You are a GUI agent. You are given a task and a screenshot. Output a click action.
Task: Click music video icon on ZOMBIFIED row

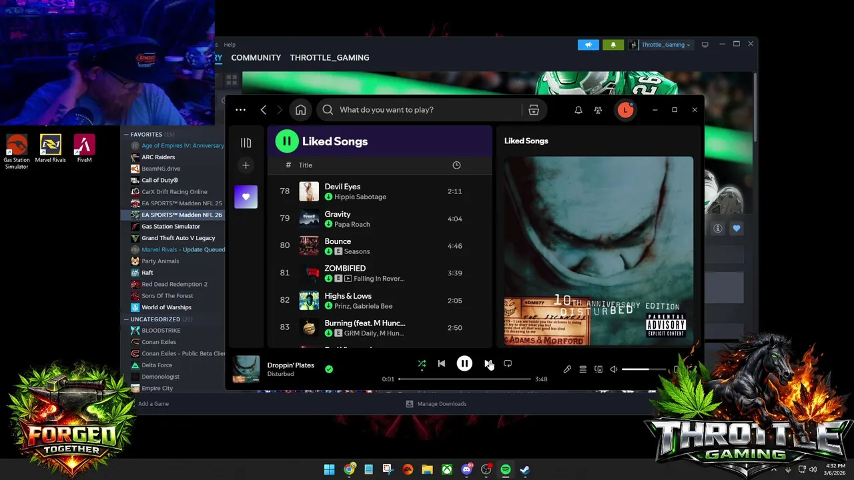coord(348,279)
